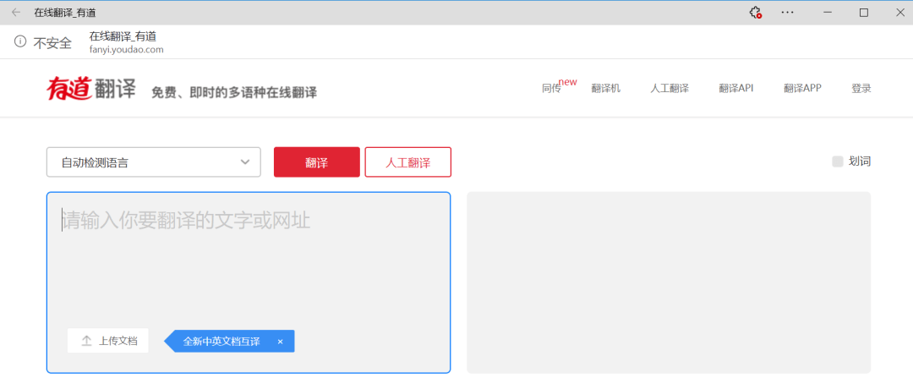Click the slogan 免费、即时的多语种在线翻译
This screenshot has height=389, width=913.
234,92
